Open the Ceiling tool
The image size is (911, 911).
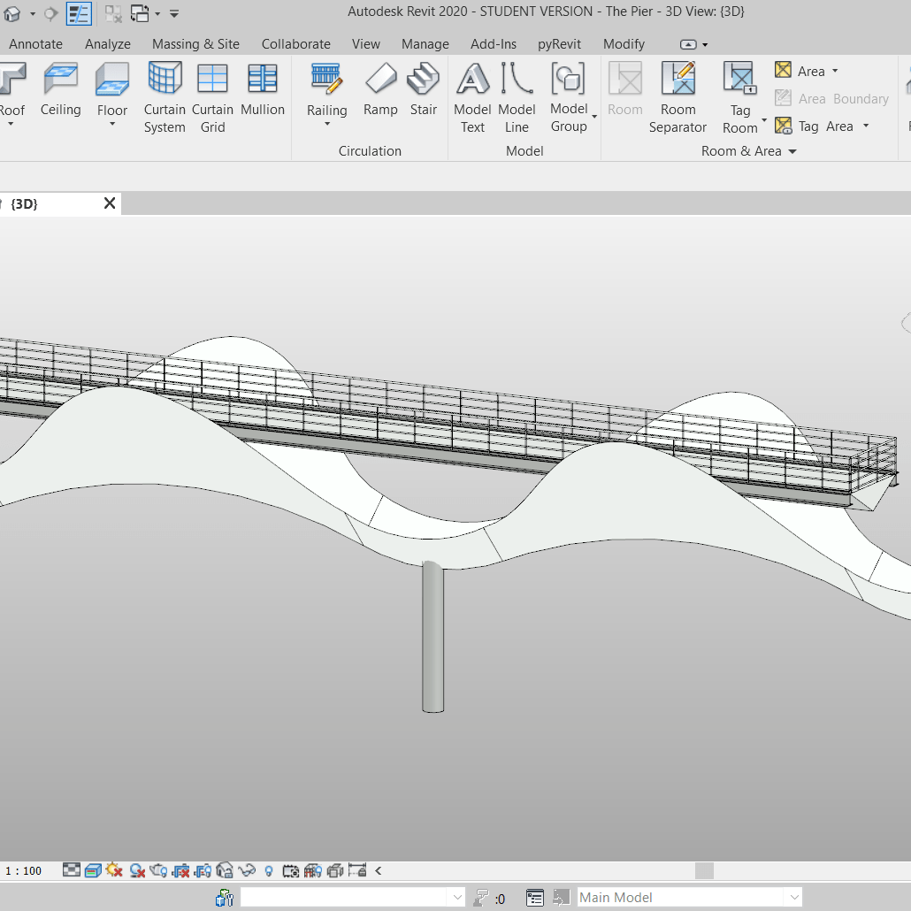60,88
